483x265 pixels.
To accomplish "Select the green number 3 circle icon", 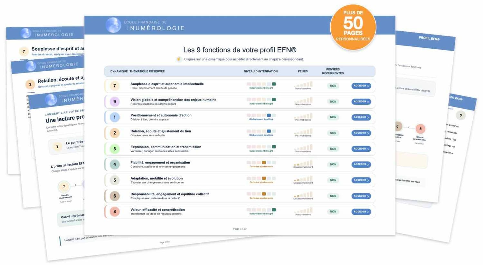I will pyautogui.click(x=115, y=149).
